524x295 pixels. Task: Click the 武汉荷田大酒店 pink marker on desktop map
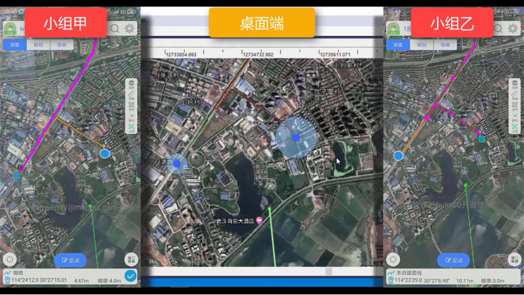[x=259, y=221]
